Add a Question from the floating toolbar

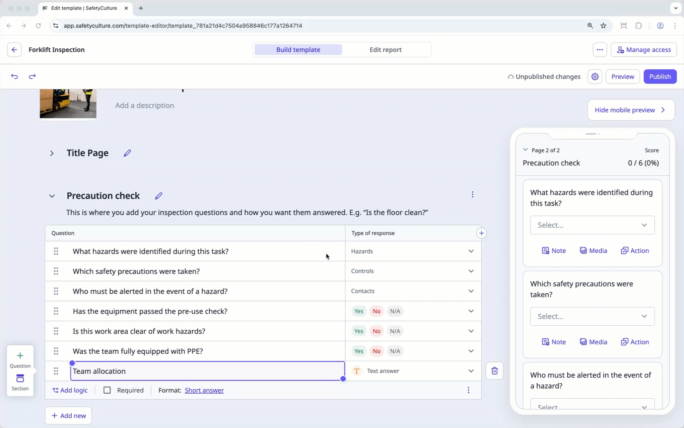click(x=20, y=360)
